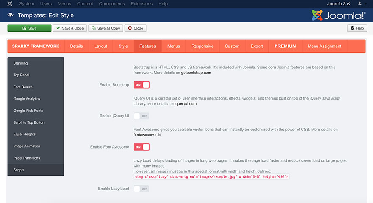
Task: Turn on the Enable jQuery UI switch
Action: pos(142,116)
